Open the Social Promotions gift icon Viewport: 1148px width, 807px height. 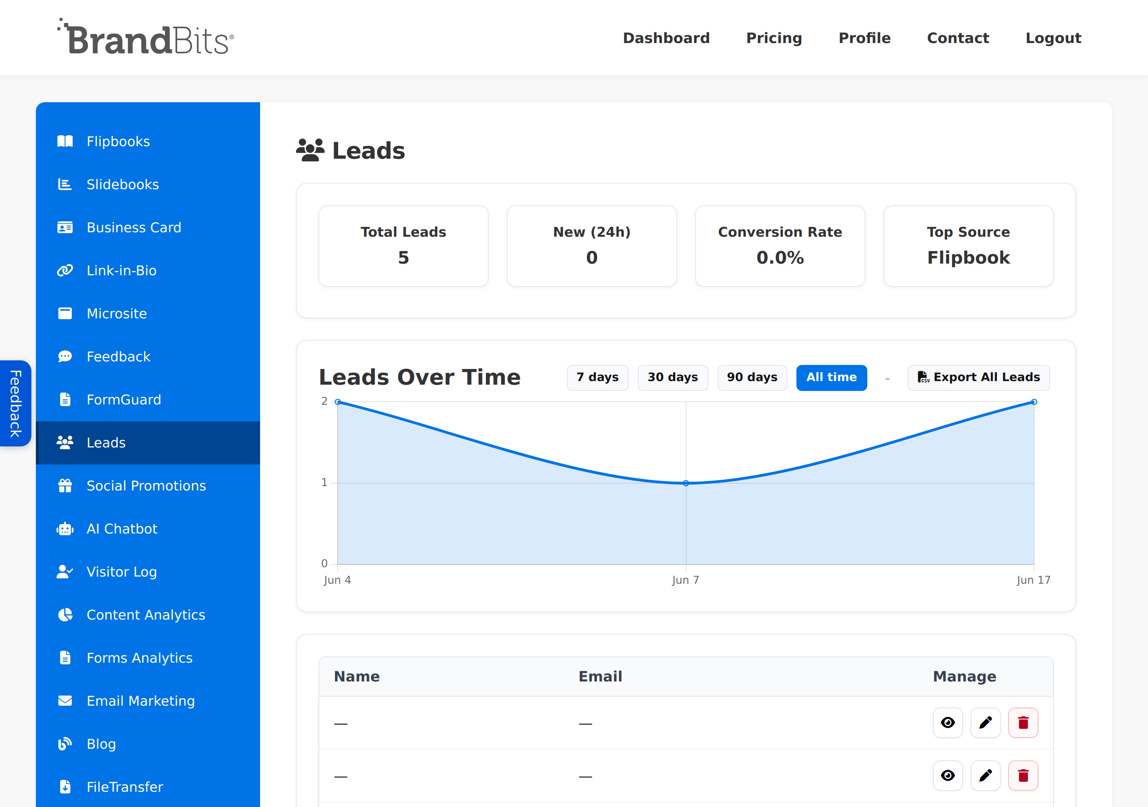65,486
